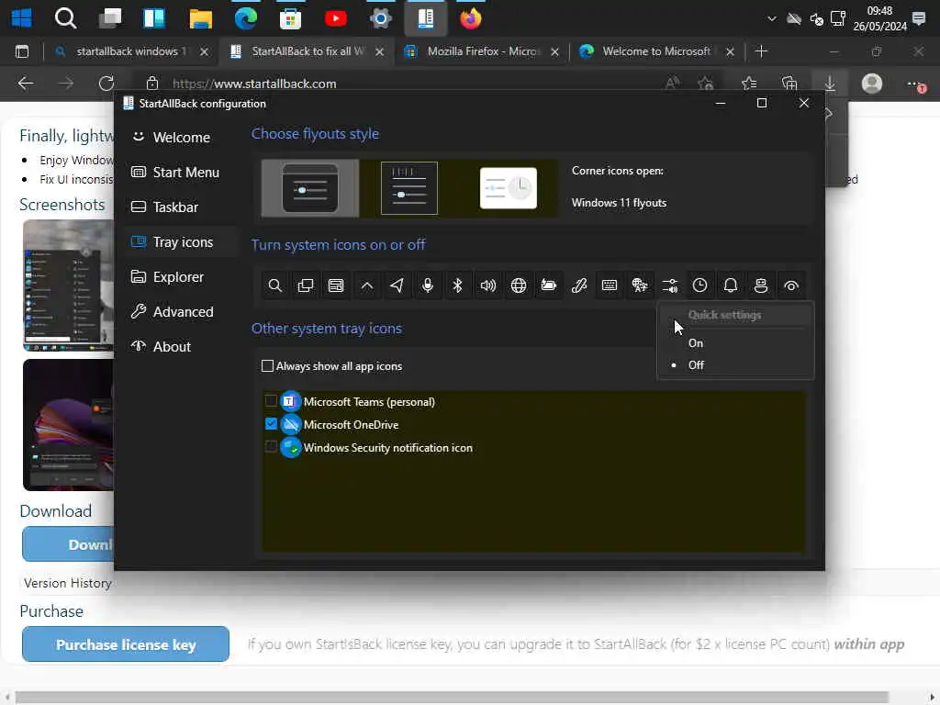Uncheck Microsoft OneDrive tray icon
This screenshot has height=705, width=940.
coord(271,424)
